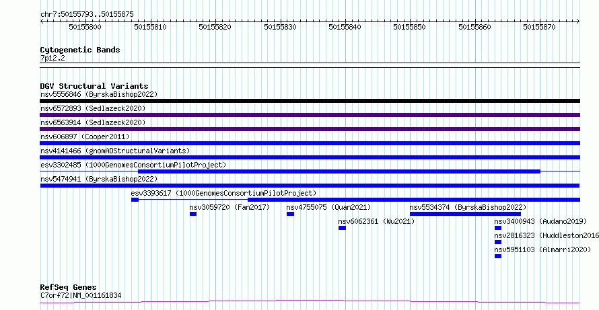Click the esv3393617 1000GenomesConsortiumPilotProject label
This screenshot has width=599, height=310.
click(224, 193)
